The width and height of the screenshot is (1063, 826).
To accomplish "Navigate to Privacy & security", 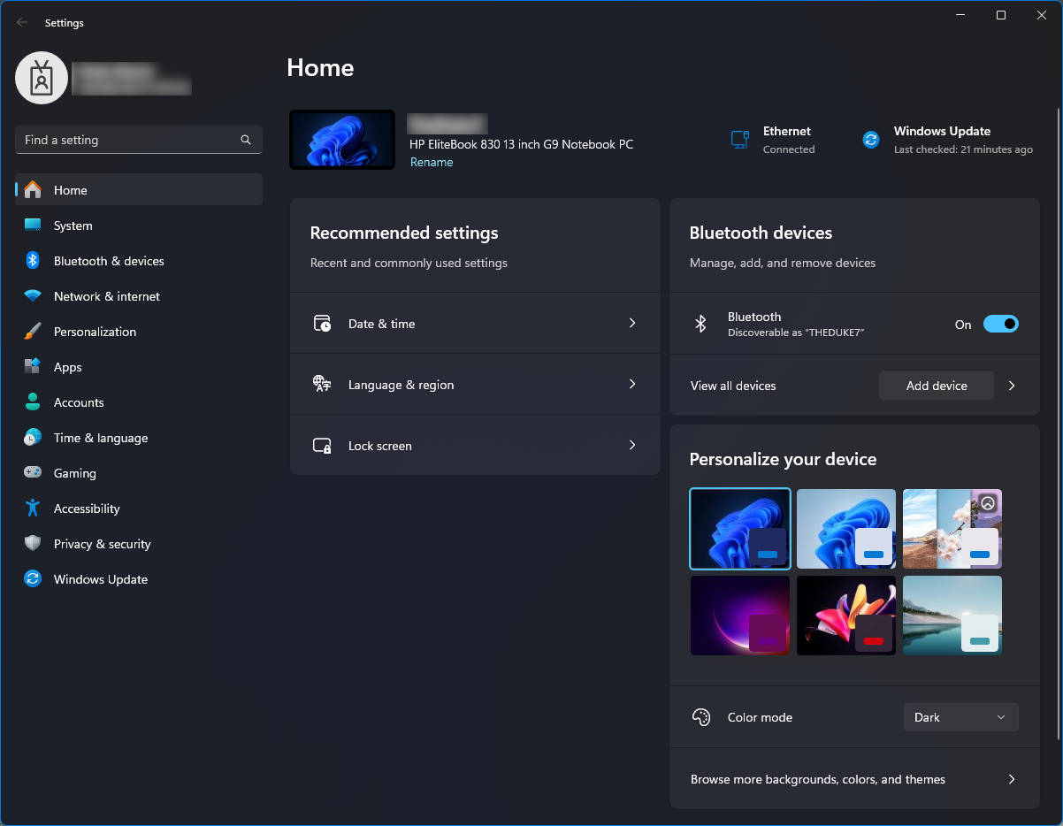I will [139, 544].
